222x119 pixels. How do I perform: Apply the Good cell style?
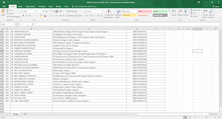160,11
